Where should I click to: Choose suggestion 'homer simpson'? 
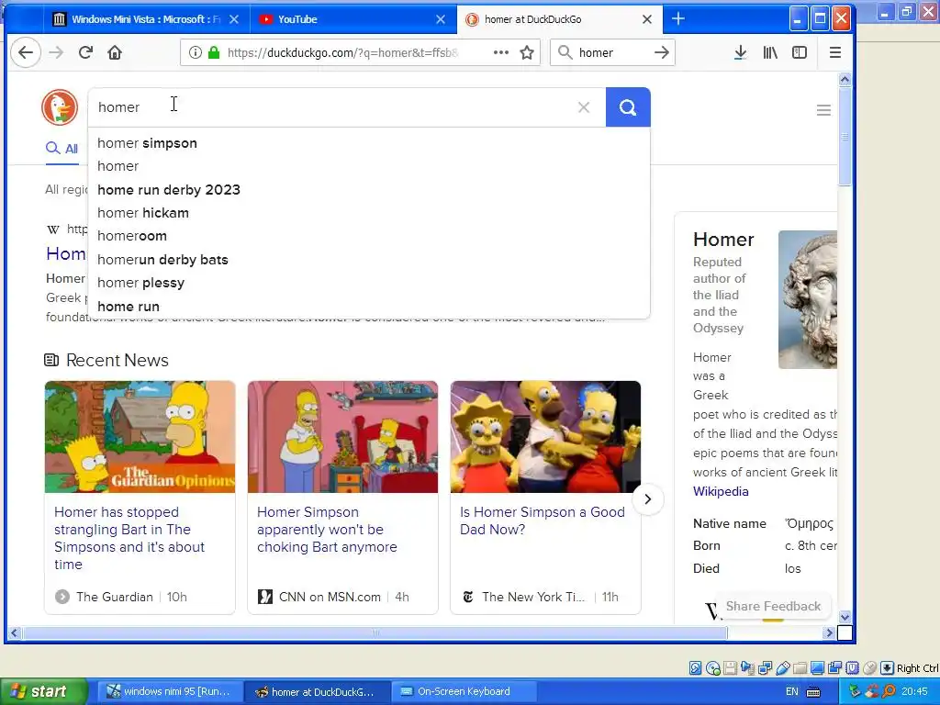[369, 143]
